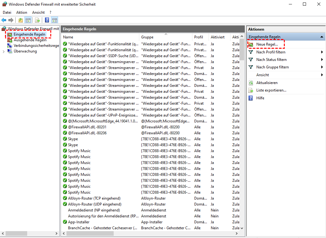Sort rules by the Aktiviert column header
The height and width of the screenshot is (238, 326).
pyautogui.click(x=218, y=37)
